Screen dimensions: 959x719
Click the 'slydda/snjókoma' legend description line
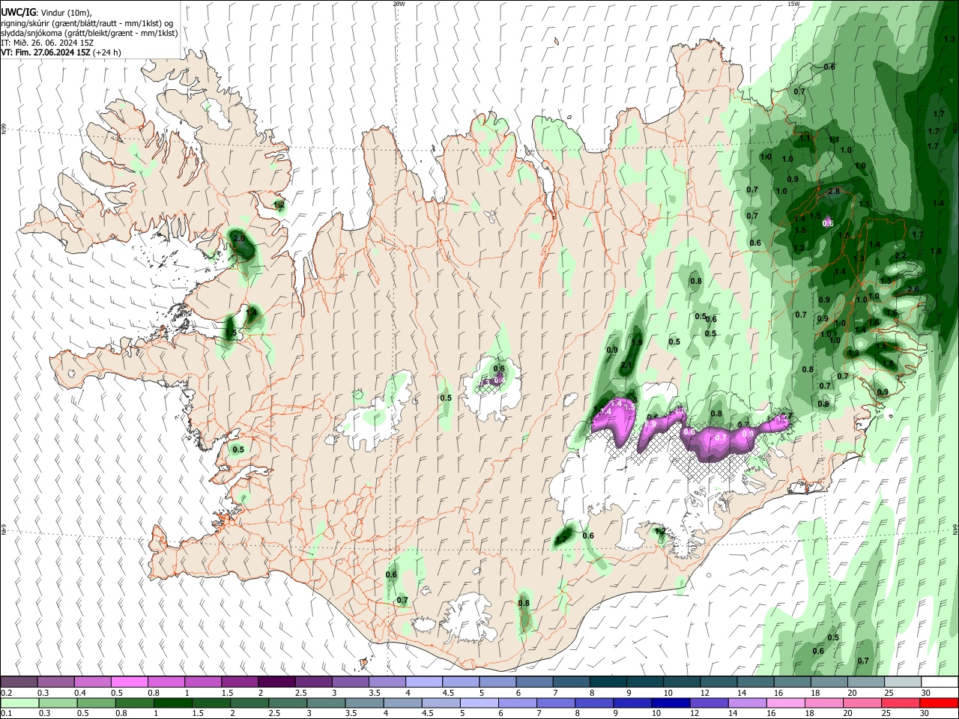tap(89, 33)
